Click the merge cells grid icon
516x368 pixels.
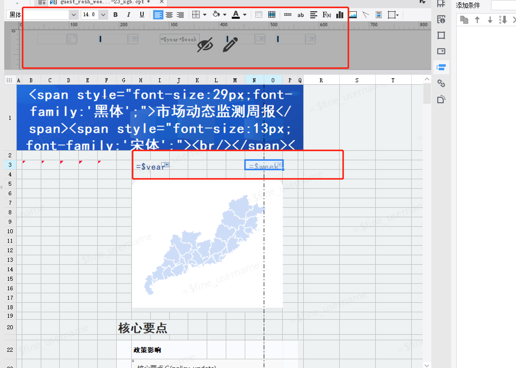coord(272,15)
